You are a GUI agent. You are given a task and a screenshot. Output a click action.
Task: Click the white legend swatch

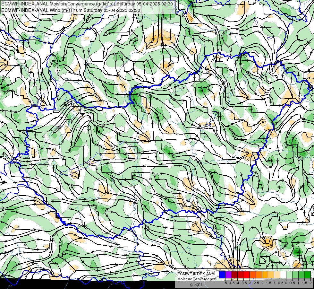[283, 275]
